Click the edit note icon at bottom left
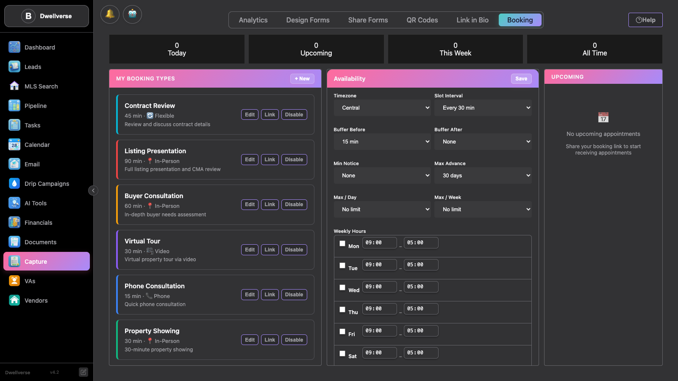Image resolution: width=678 pixels, height=381 pixels. pos(83,372)
